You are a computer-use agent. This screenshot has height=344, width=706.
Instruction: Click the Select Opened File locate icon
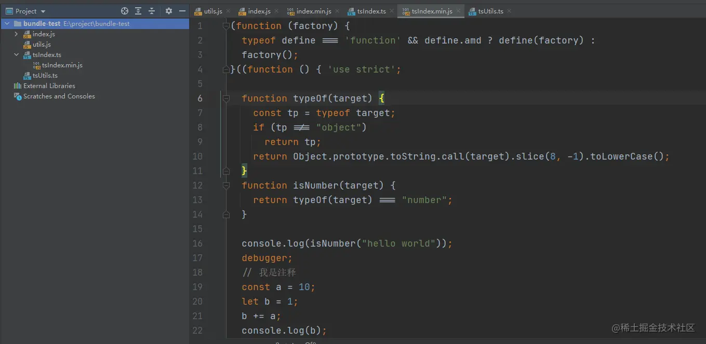point(125,11)
